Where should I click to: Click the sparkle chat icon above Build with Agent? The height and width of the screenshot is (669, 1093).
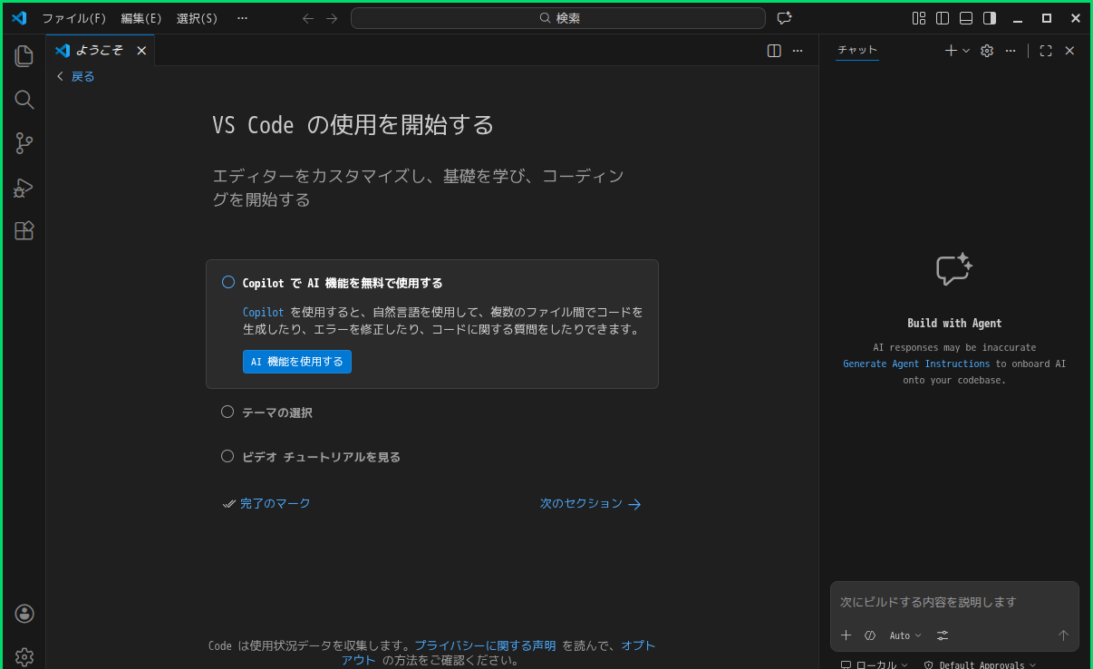pyautogui.click(x=954, y=269)
